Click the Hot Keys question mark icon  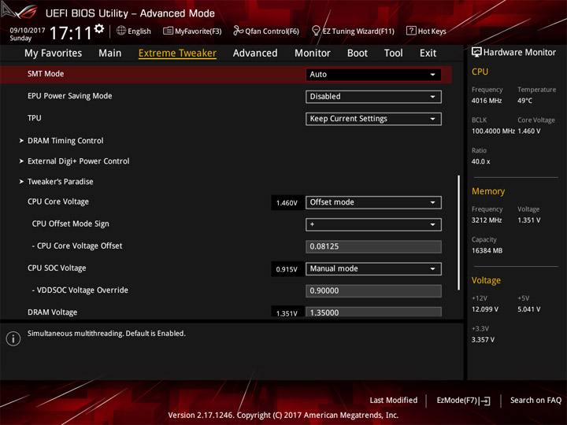click(411, 31)
